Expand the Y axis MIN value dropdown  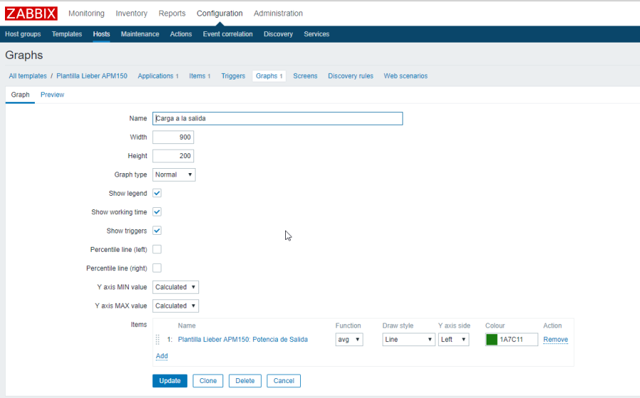[x=175, y=287]
